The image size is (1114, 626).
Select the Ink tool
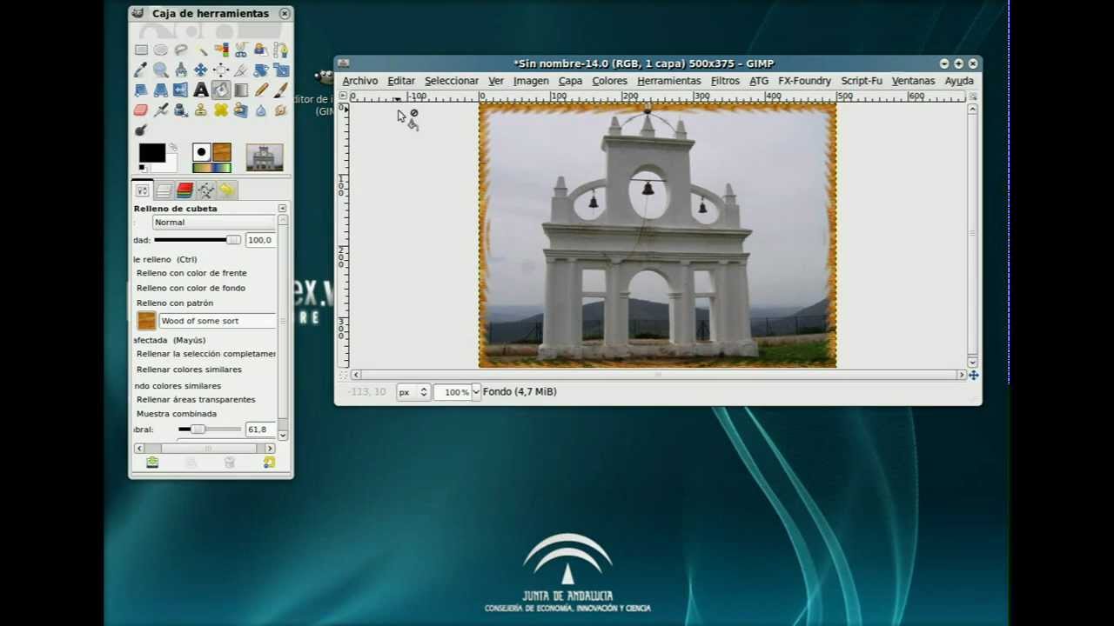pyautogui.click(x=181, y=110)
